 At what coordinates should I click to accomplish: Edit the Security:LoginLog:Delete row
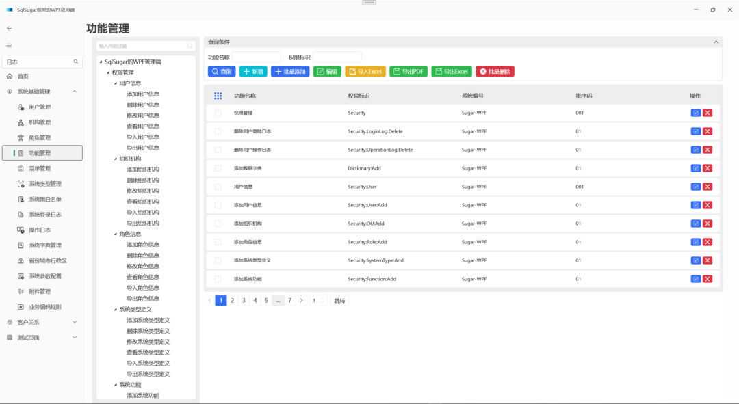tap(696, 131)
